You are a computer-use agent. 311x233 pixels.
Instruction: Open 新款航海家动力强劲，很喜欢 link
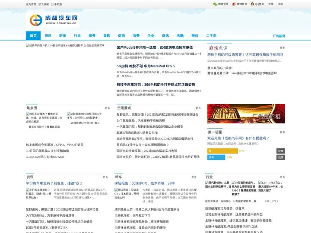[226, 208]
